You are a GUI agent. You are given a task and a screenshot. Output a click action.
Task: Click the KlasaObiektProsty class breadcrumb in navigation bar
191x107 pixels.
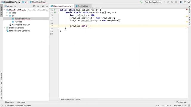38,2
